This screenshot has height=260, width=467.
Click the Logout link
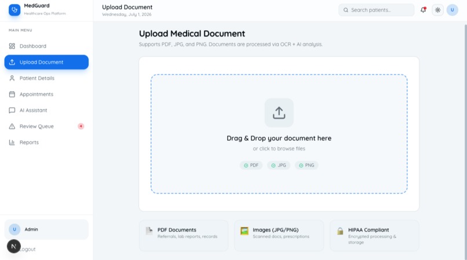[27, 249]
